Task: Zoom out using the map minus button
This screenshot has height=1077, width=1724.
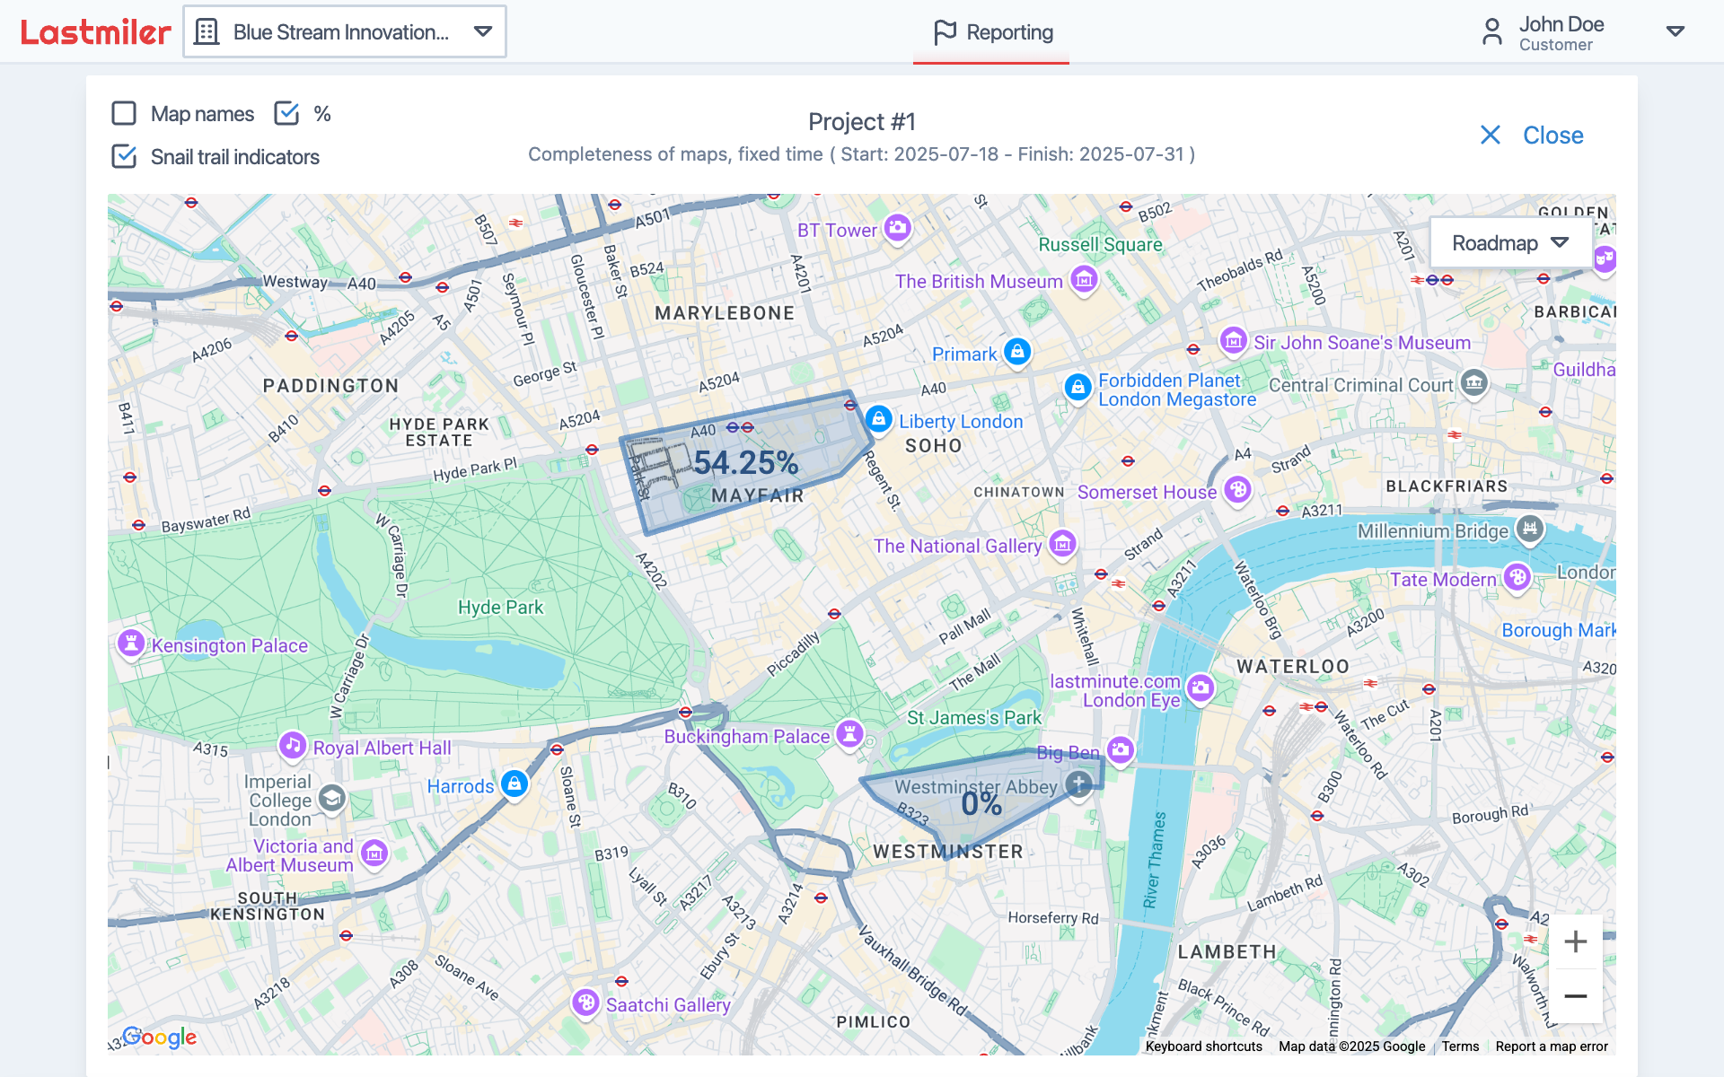Action: click(1575, 996)
